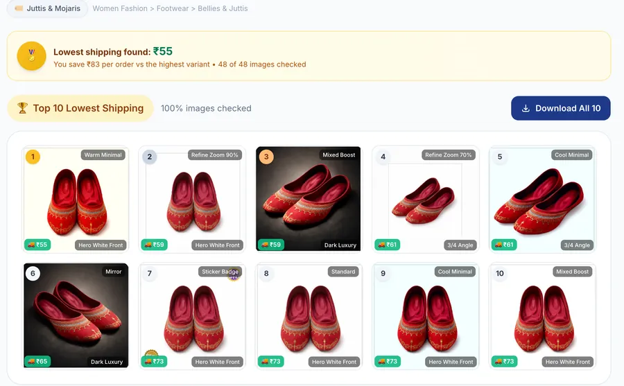624x386 pixels.
Task: Click the ₹73 shipping badge on card 10
Action: tap(504, 361)
